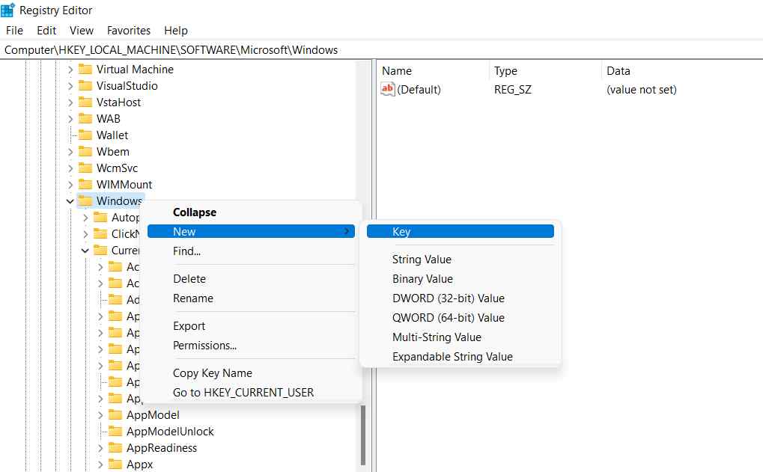
Task: Open the Favorites menu
Action: [x=129, y=30]
